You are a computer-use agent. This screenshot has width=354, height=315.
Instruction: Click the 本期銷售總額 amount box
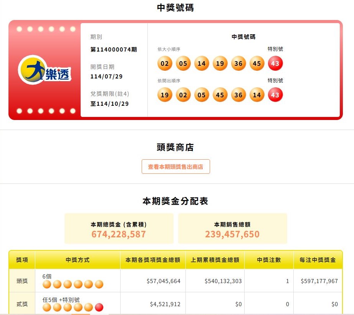click(x=232, y=228)
